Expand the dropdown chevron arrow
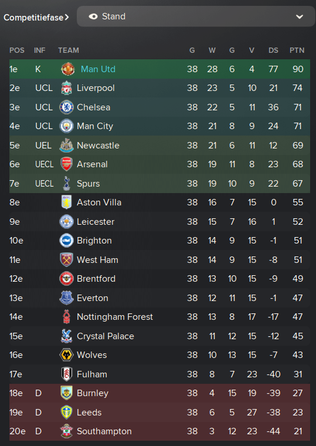Viewport: 316px width, 446px height. tap(300, 17)
